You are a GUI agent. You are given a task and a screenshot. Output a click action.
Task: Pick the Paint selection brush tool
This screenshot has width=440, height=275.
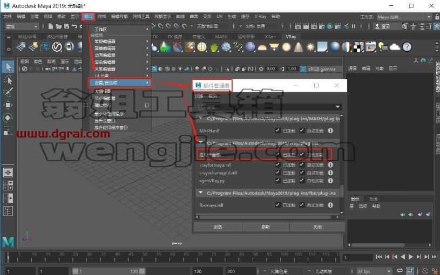[8, 92]
